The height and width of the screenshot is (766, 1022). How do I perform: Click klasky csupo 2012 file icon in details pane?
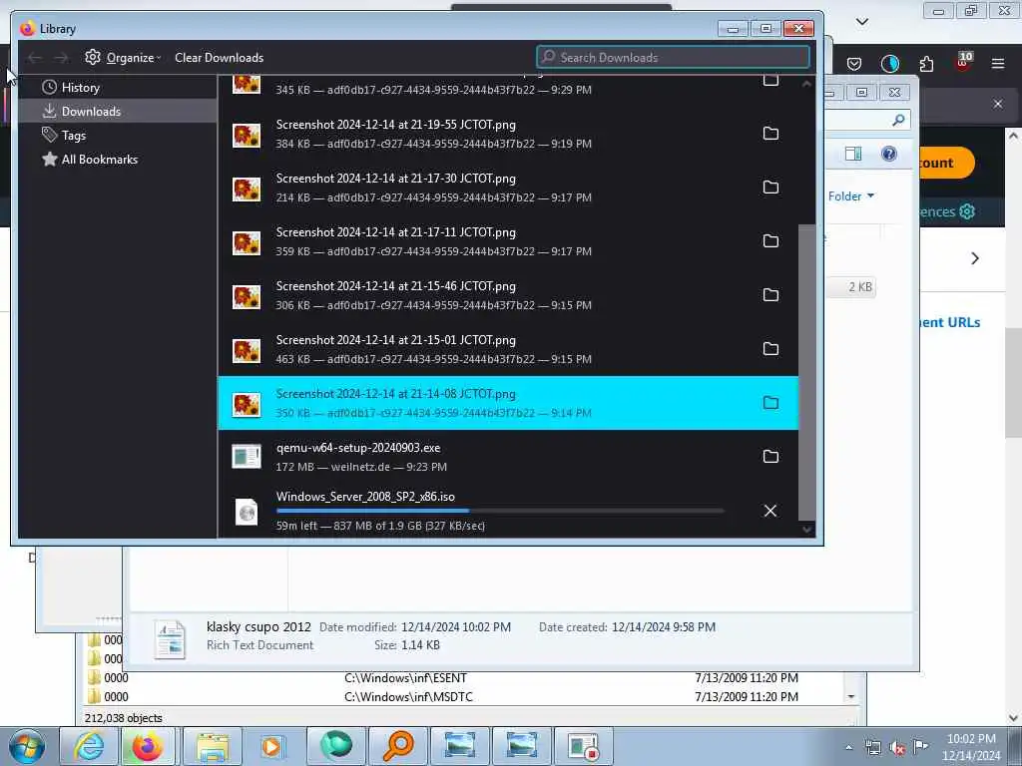[x=171, y=640]
